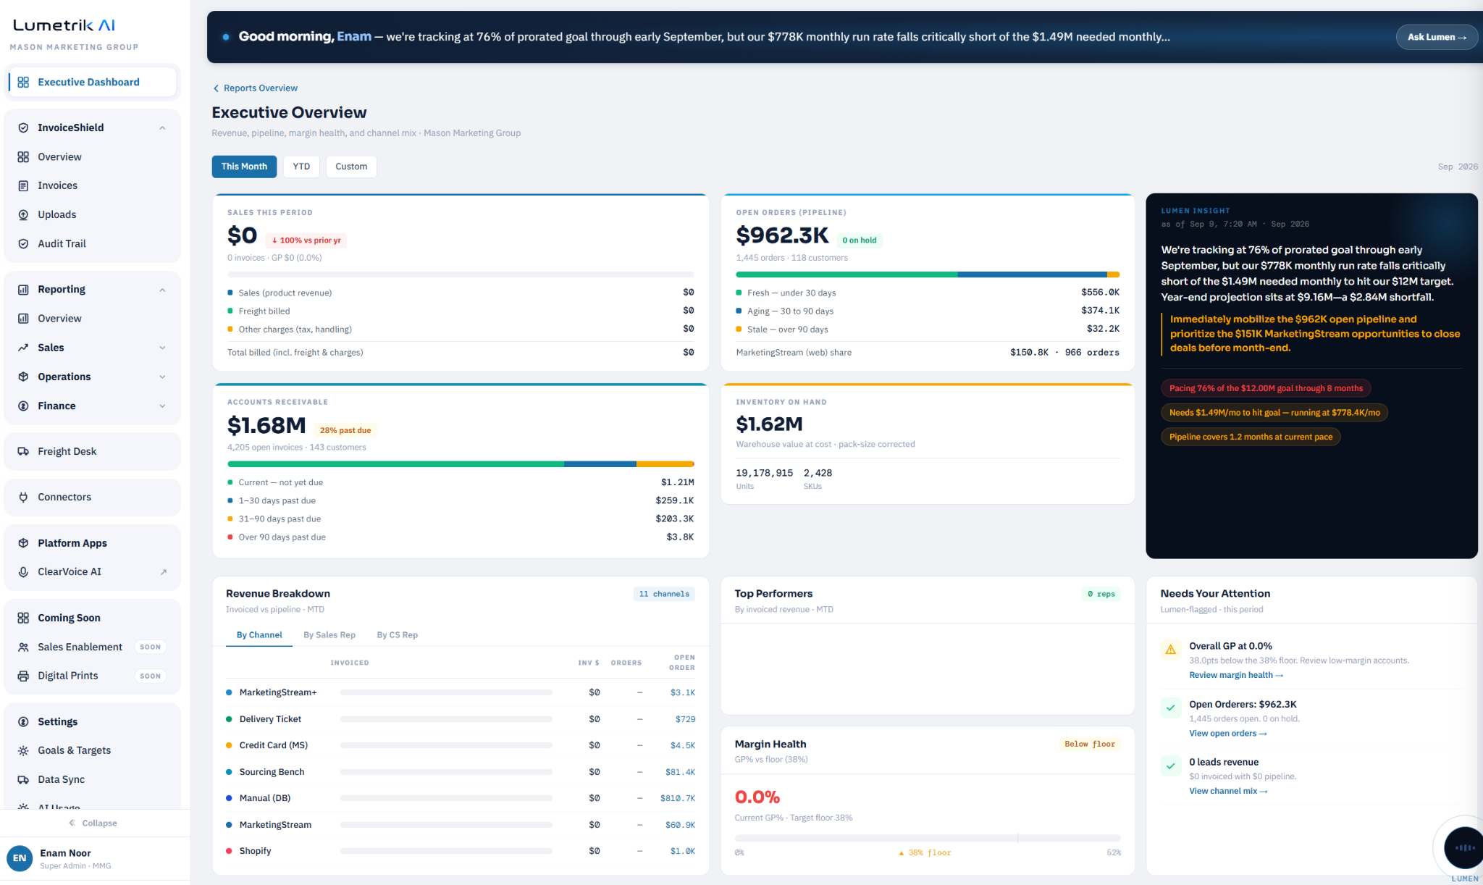Click the InvoiceShield shield icon
This screenshot has width=1483, height=885.
[23, 128]
